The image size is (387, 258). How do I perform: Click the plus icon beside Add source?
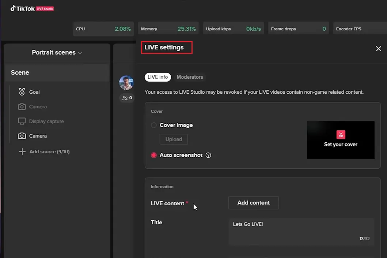pos(22,152)
